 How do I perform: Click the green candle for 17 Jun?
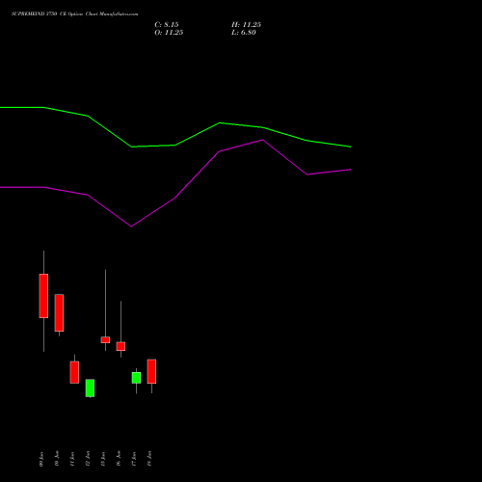tap(136, 378)
